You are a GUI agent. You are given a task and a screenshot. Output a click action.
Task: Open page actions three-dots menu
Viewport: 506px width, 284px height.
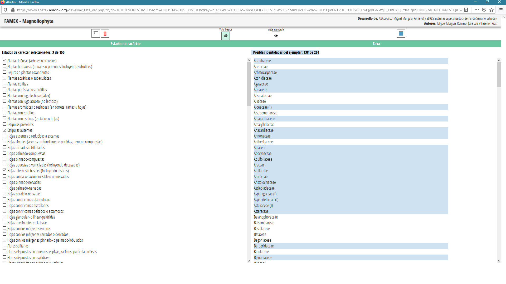click(476, 10)
